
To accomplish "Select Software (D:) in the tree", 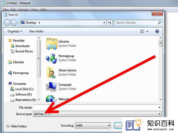I will click(x=23, y=94).
